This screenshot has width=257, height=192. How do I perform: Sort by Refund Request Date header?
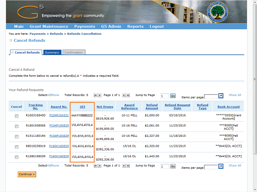(x=177, y=106)
